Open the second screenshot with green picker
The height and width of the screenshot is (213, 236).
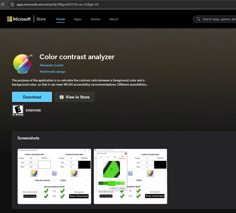(130, 176)
